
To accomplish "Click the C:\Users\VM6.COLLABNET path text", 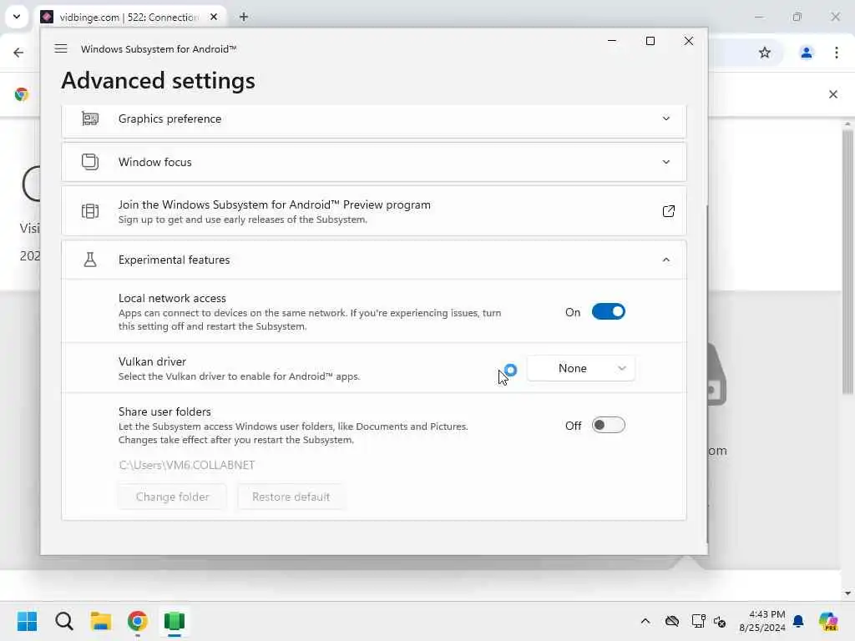I will (186, 465).
